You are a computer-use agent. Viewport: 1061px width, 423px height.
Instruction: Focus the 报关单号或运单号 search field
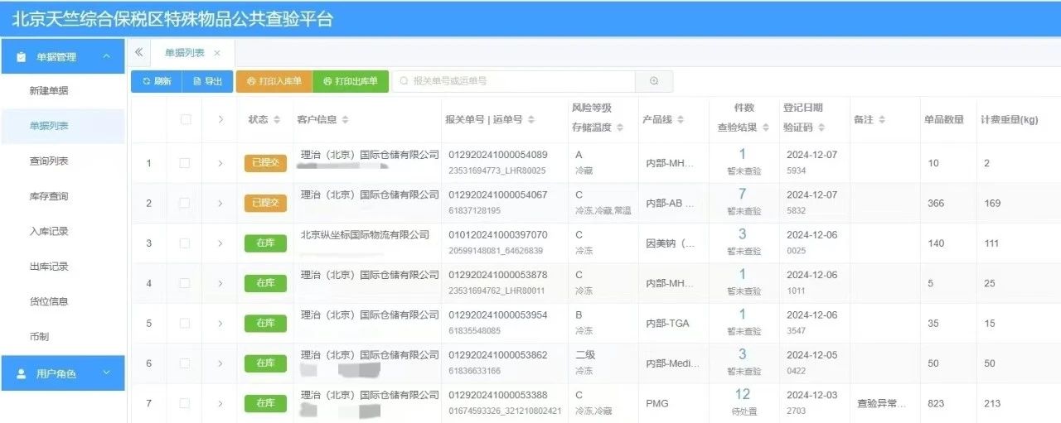click(x=514, y=81)
